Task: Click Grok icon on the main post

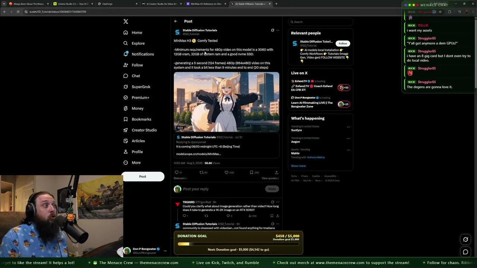Action: tap(272, 30)
